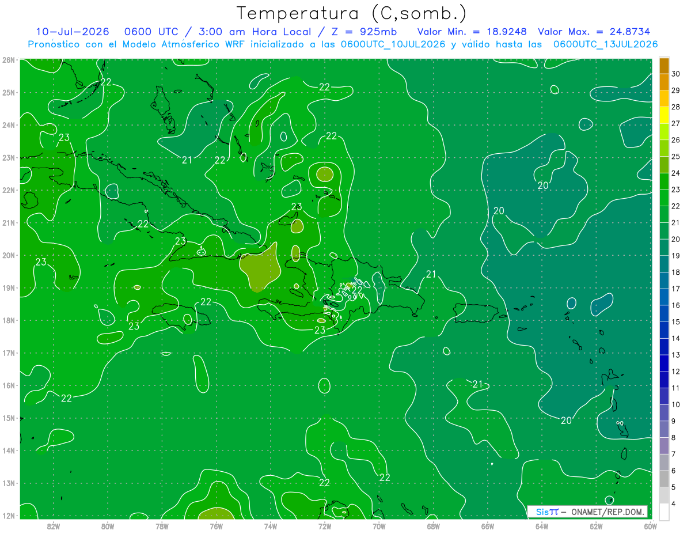Viewport: 691px width, 534px height.
Task: Click the colorbar label '27'
Action: point(676,123)
